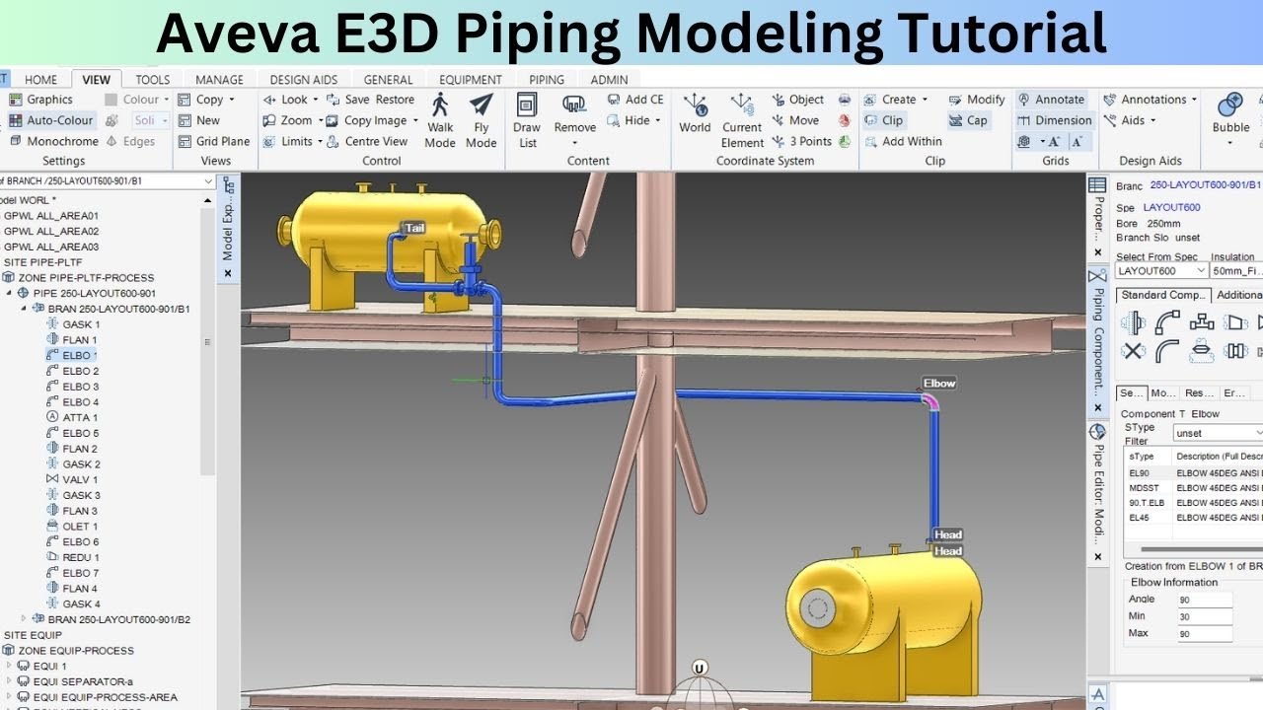Click Centre View
This screenshot has height=710, width=1263.
click(x=367, y=141)
